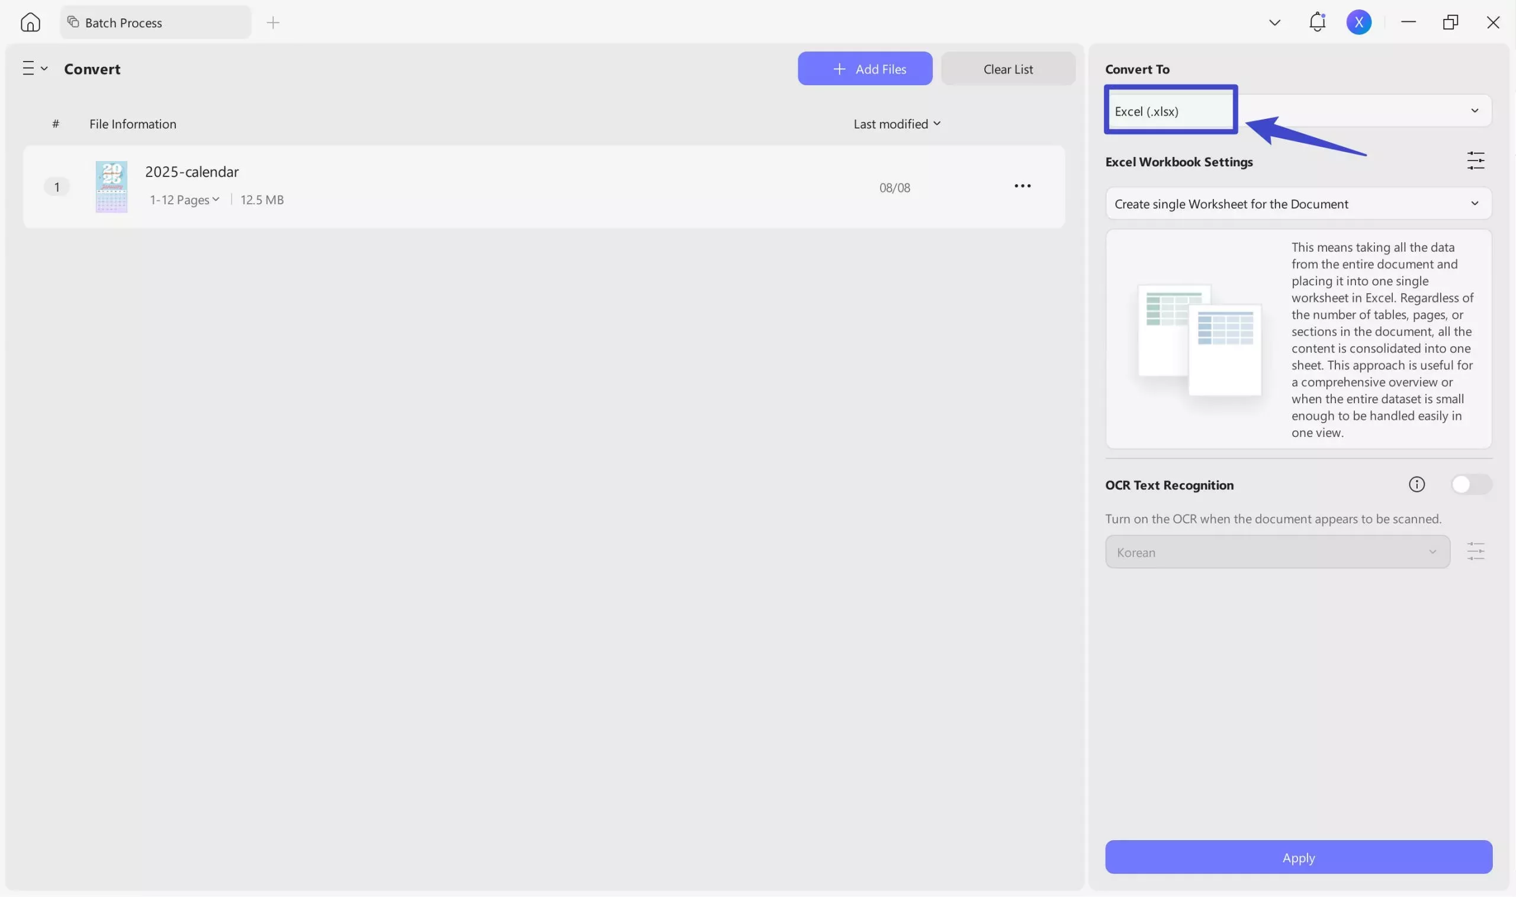Click the Clear List button
Screen dimensions: 1516x897
[1008, 69]
